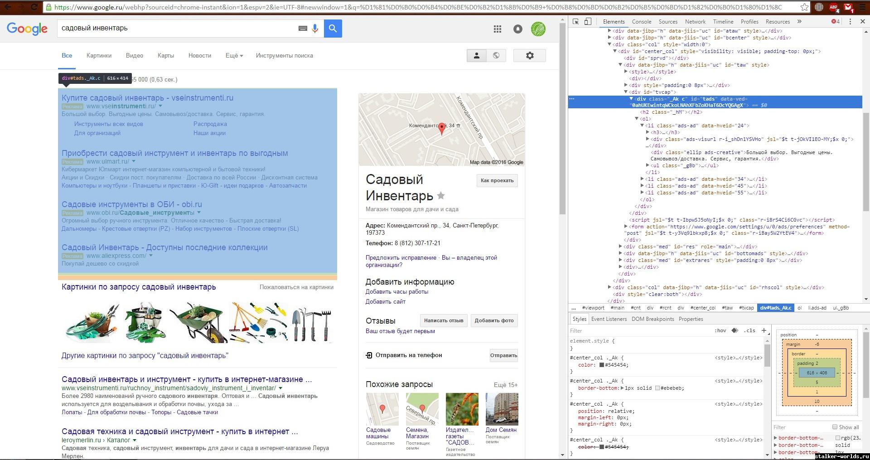Open the Chrome main menu icon
This screenshot has height=460, width=870.
862,7
